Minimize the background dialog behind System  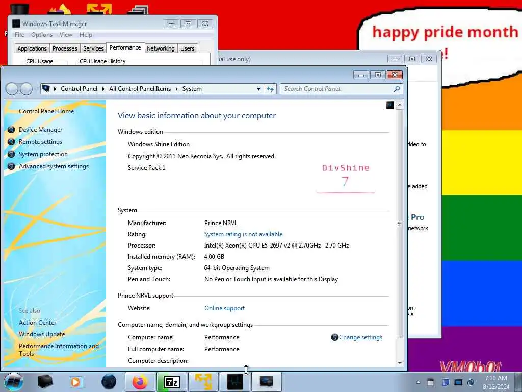[395, 59]
